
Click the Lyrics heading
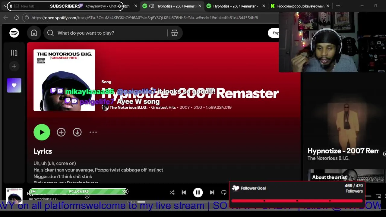43,151
